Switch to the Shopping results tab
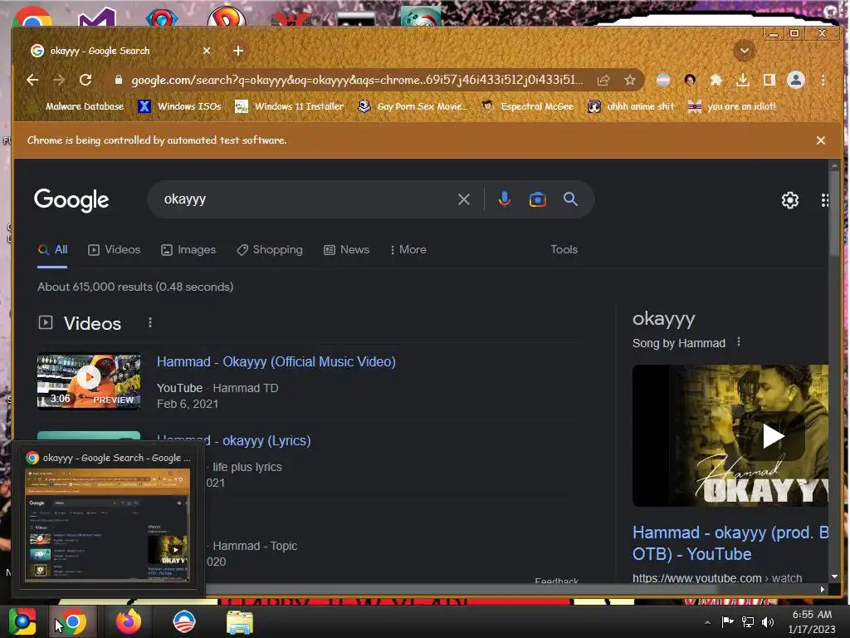 tap(270, 249)
